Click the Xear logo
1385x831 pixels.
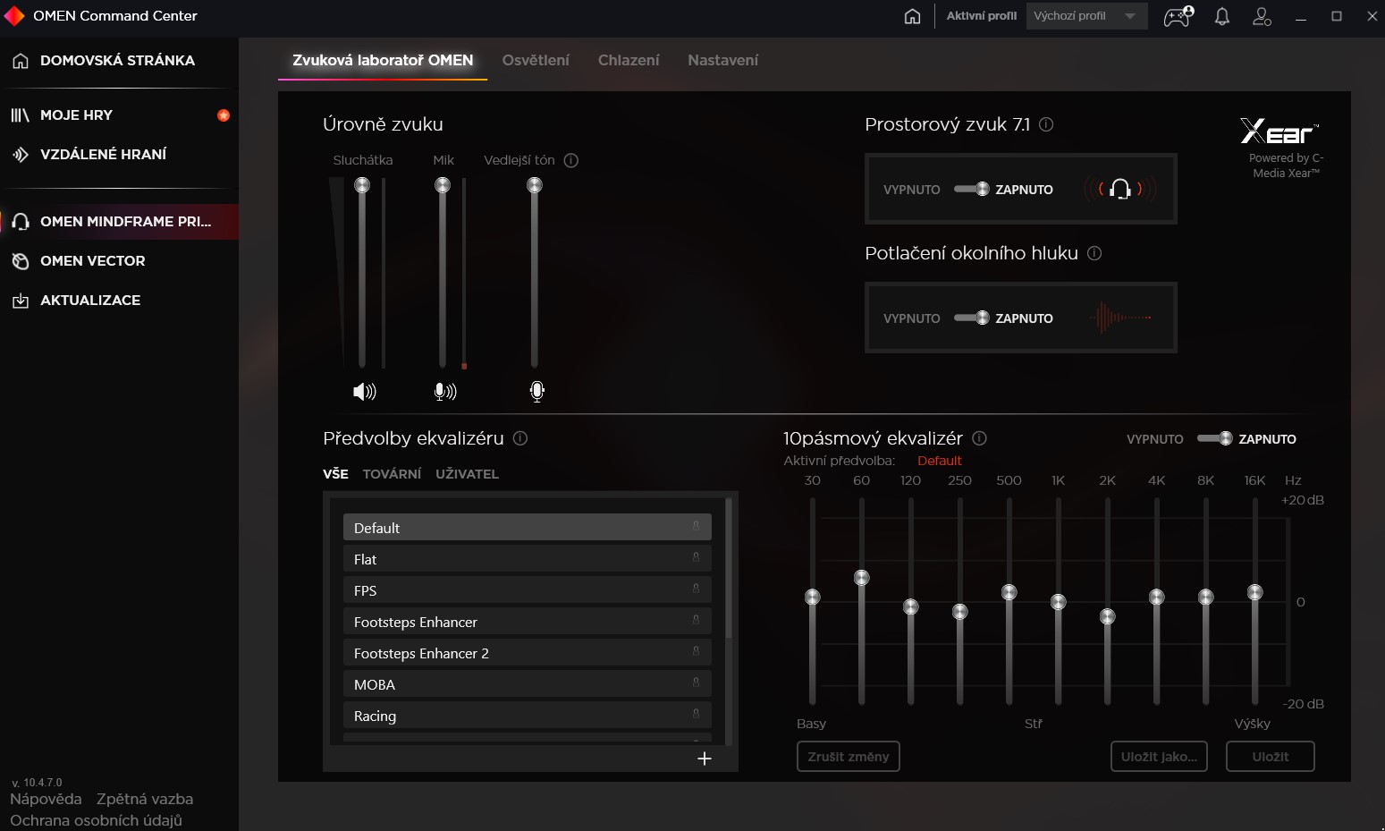[x=1279, y=131]
